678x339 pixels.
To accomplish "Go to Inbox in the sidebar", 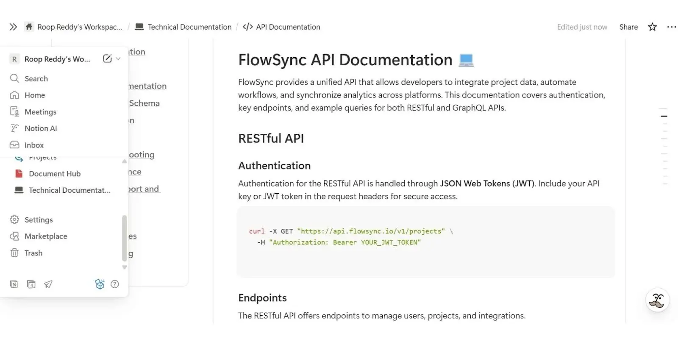I will pyautogui.click(x=34, y=145).
